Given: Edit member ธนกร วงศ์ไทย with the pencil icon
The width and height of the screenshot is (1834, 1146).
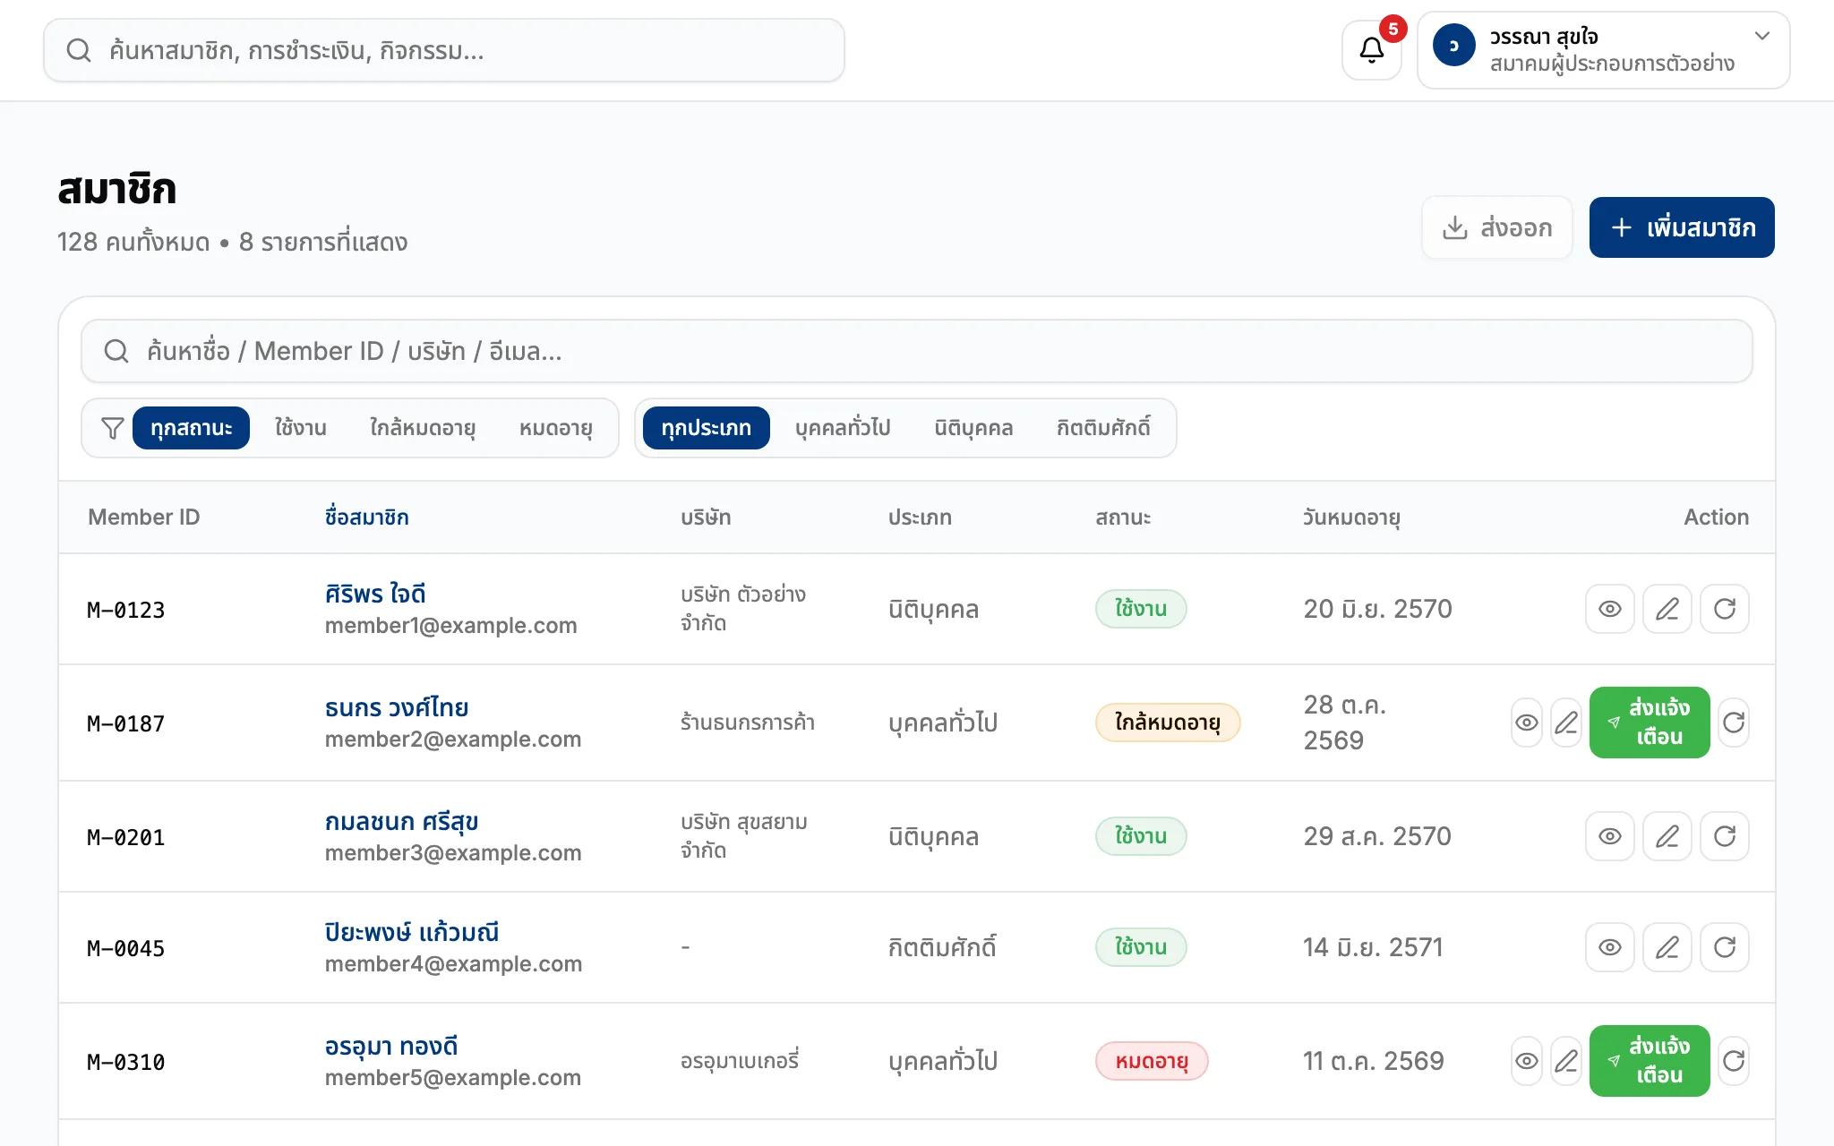Looking at the screenshot, I should [x=1566, y=723].
